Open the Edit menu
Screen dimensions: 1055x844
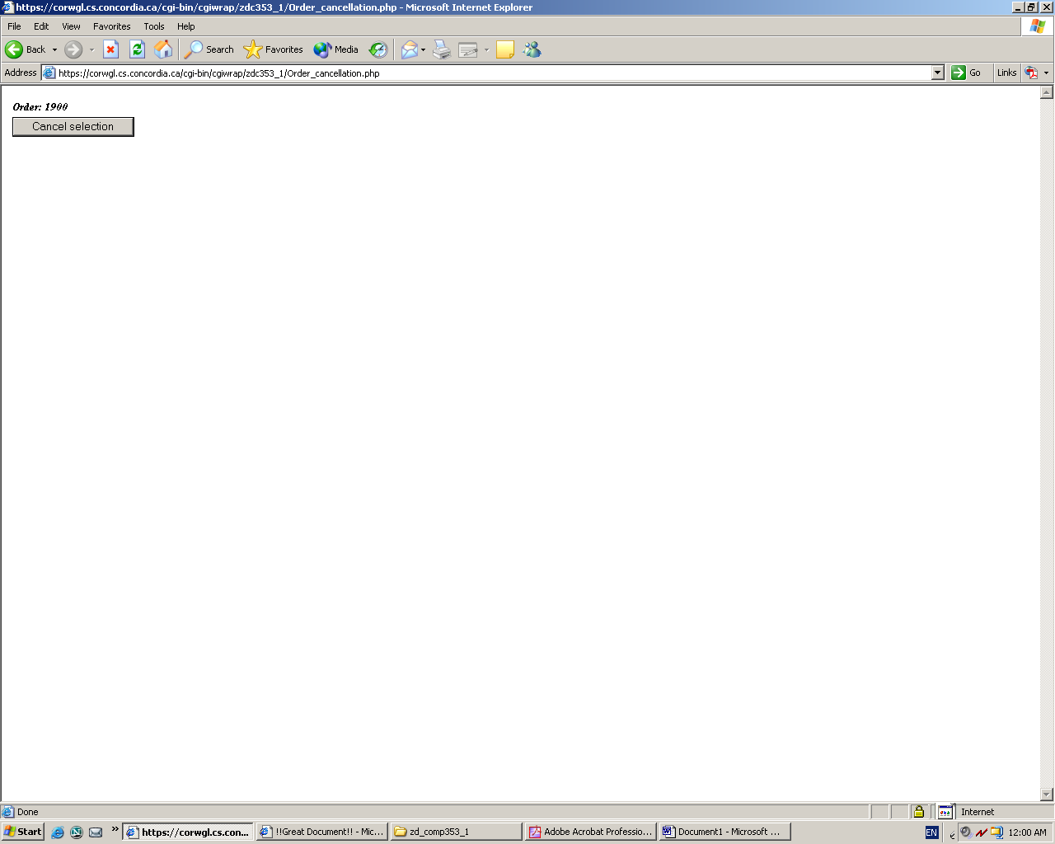click(41, 26)
